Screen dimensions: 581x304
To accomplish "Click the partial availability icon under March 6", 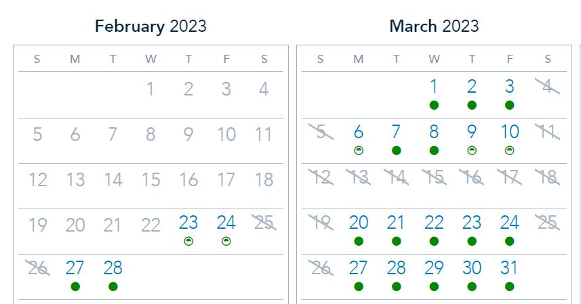I will [x=359, y=150].
